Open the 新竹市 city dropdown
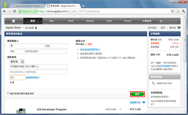188x115 pixels. [x=17, y=61]
